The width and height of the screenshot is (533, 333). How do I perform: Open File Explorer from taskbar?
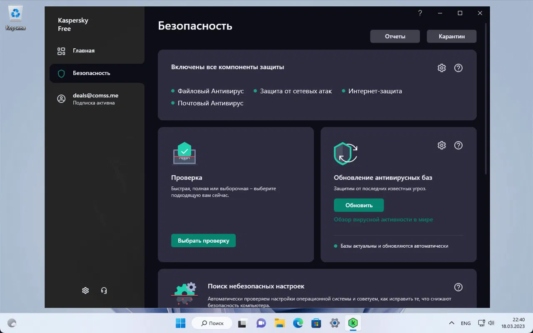279,323
